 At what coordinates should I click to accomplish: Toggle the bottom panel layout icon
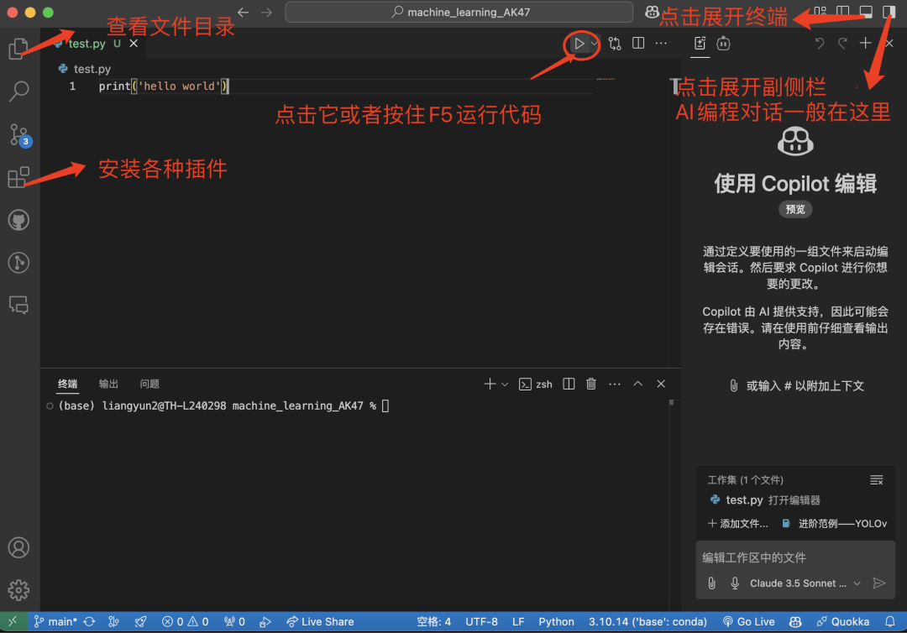click(x=866, y=12)
